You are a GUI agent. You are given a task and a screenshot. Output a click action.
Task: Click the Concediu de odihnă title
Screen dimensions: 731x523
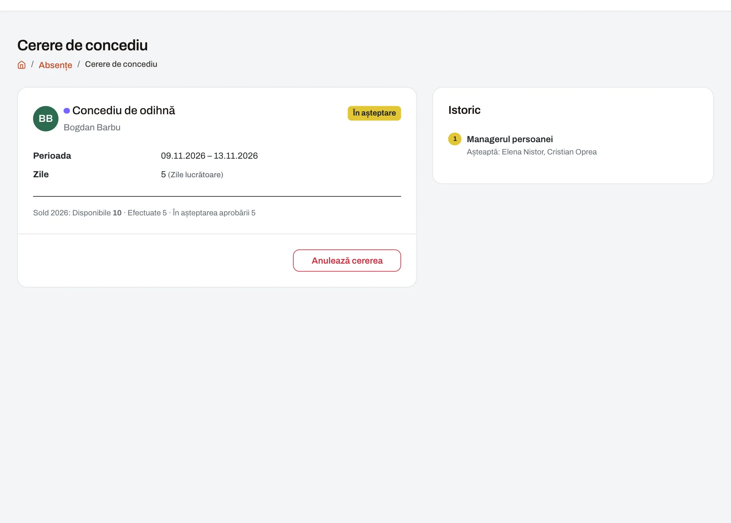pos(124,110)
